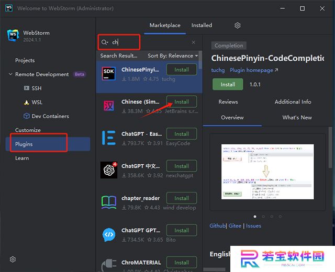This screenshot has height=272, width=335.
Task: Install the Chinese (Simplified) plugin
Action: click(x=182, y=101)
